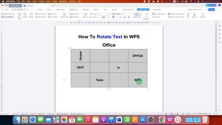This screenshot has height=125, width=222.
Task: Open the References tab
Action: click(x=73, y=9)
